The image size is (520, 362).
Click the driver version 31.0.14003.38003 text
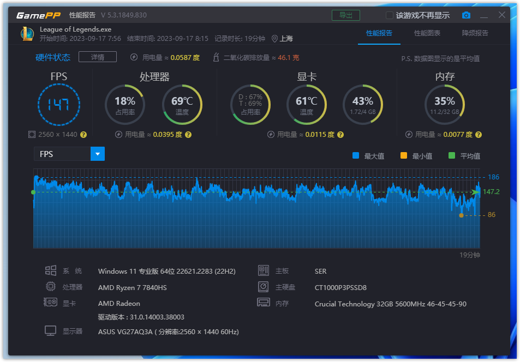pos(141,317)
